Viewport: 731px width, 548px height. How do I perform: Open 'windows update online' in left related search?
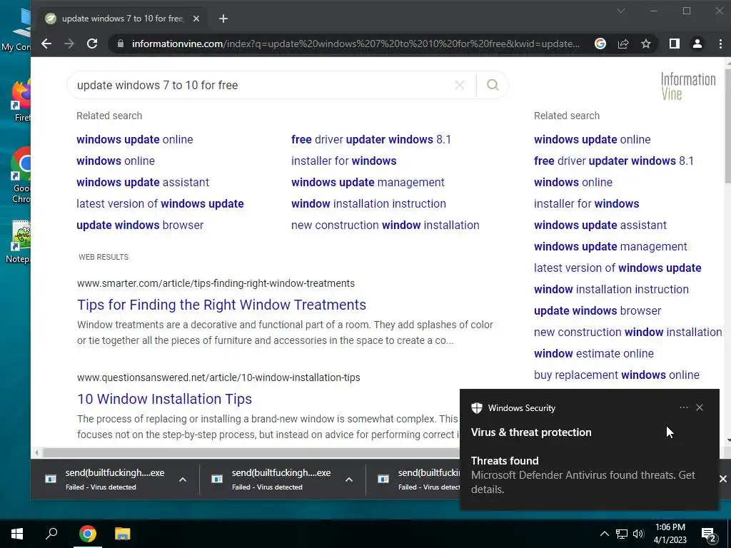tap(135, 139)
